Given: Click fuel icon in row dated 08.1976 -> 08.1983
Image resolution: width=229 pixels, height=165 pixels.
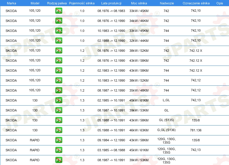Looking at the screenshot, I should point(59,11).
